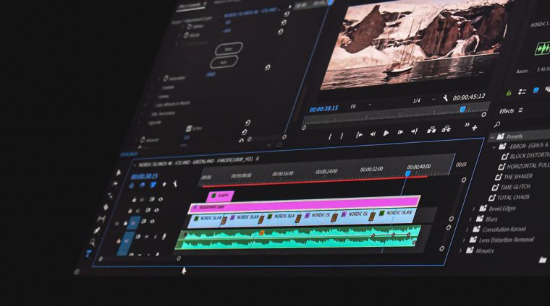
Task: Select the magnifier Zoom tool in toolbox
Action: (93, 242)
